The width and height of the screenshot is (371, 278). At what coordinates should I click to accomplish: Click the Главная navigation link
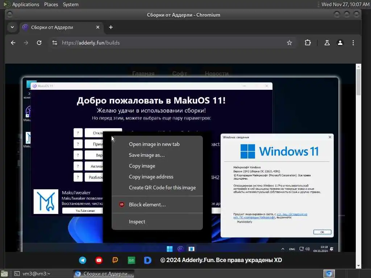(143, 73)
